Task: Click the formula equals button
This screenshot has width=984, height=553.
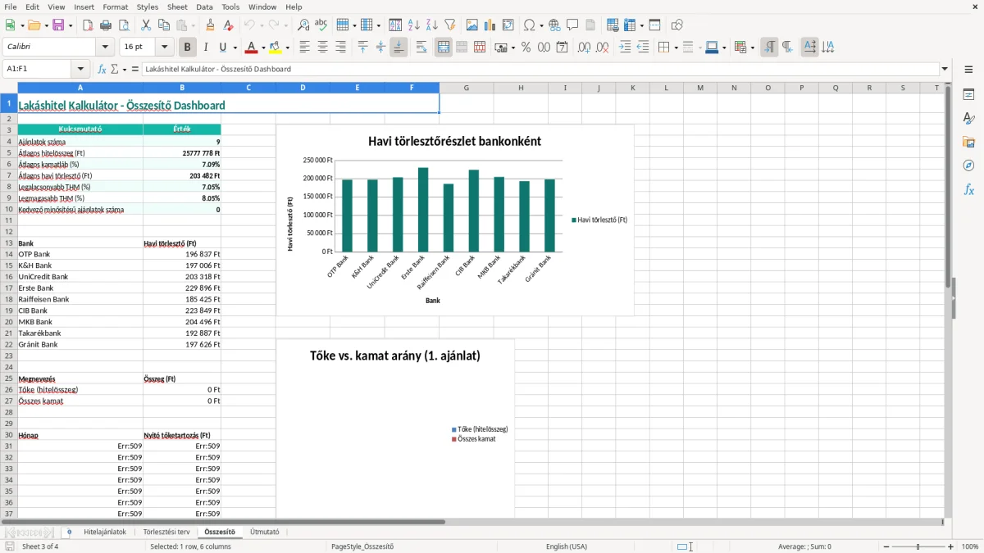Action: pos(134,69)
